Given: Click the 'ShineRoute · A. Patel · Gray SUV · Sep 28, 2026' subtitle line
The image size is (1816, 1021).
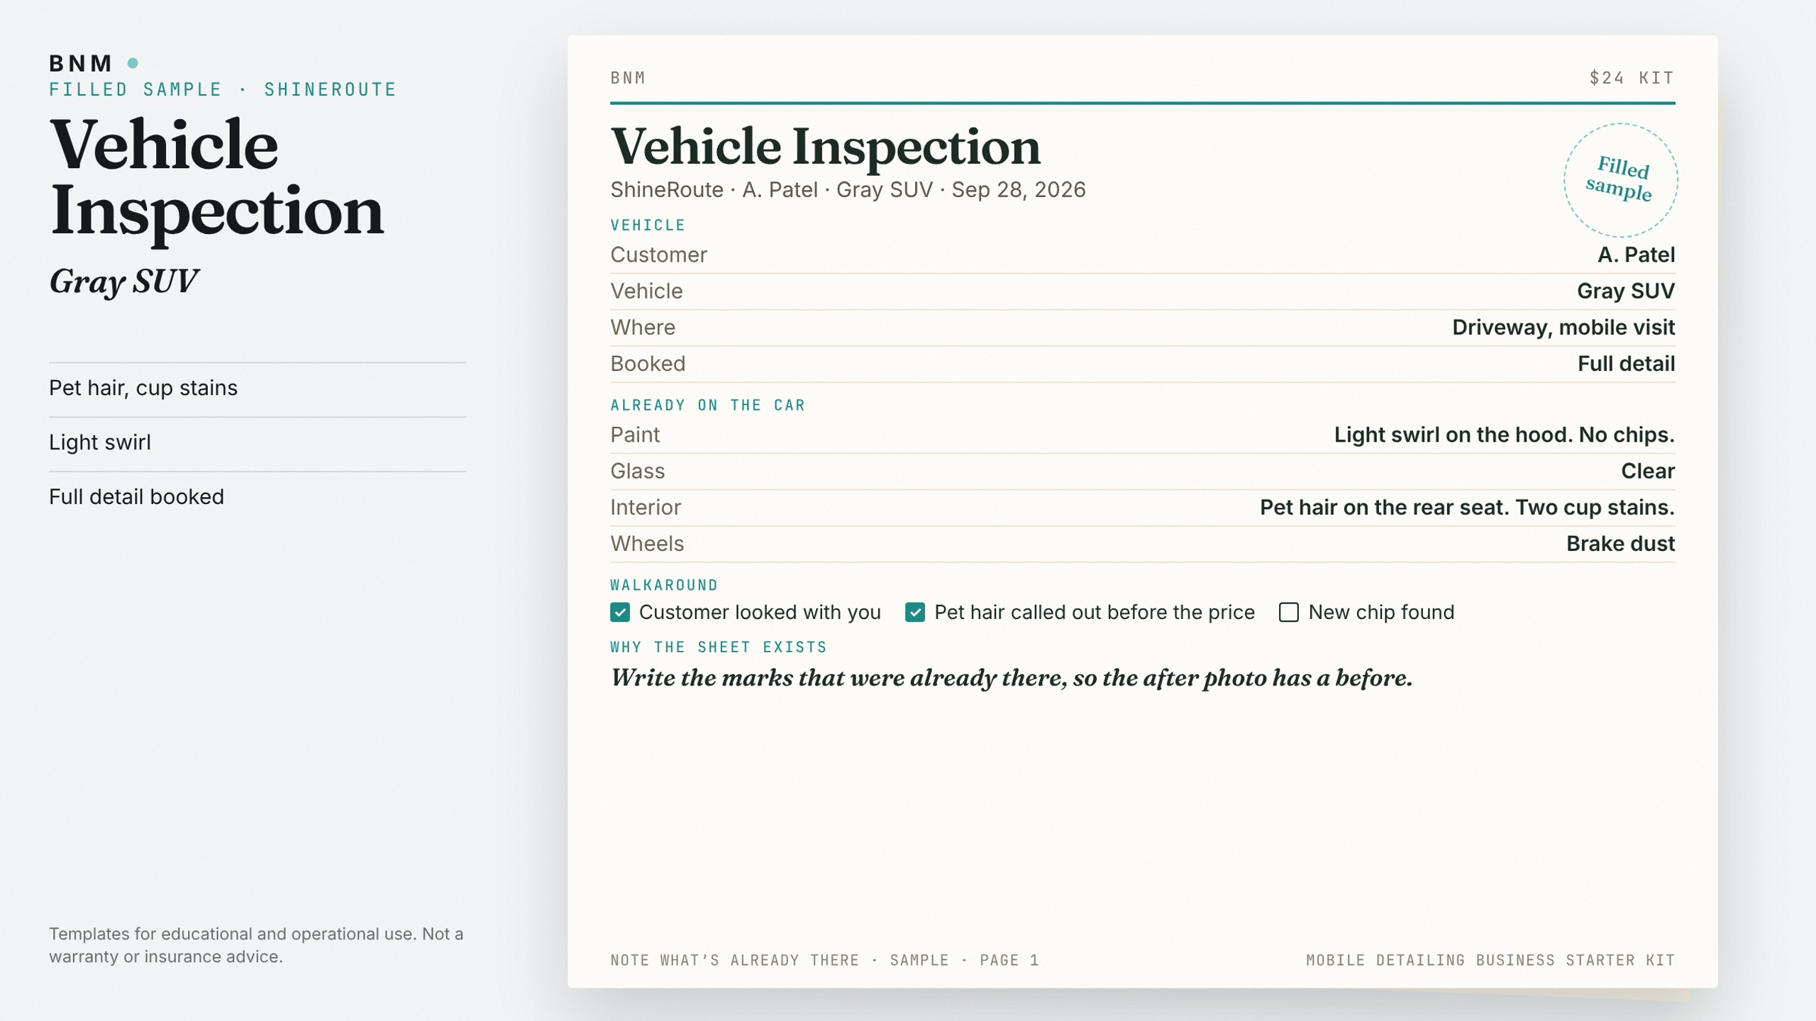Looking at the screenshot, I should pos(848,190).
